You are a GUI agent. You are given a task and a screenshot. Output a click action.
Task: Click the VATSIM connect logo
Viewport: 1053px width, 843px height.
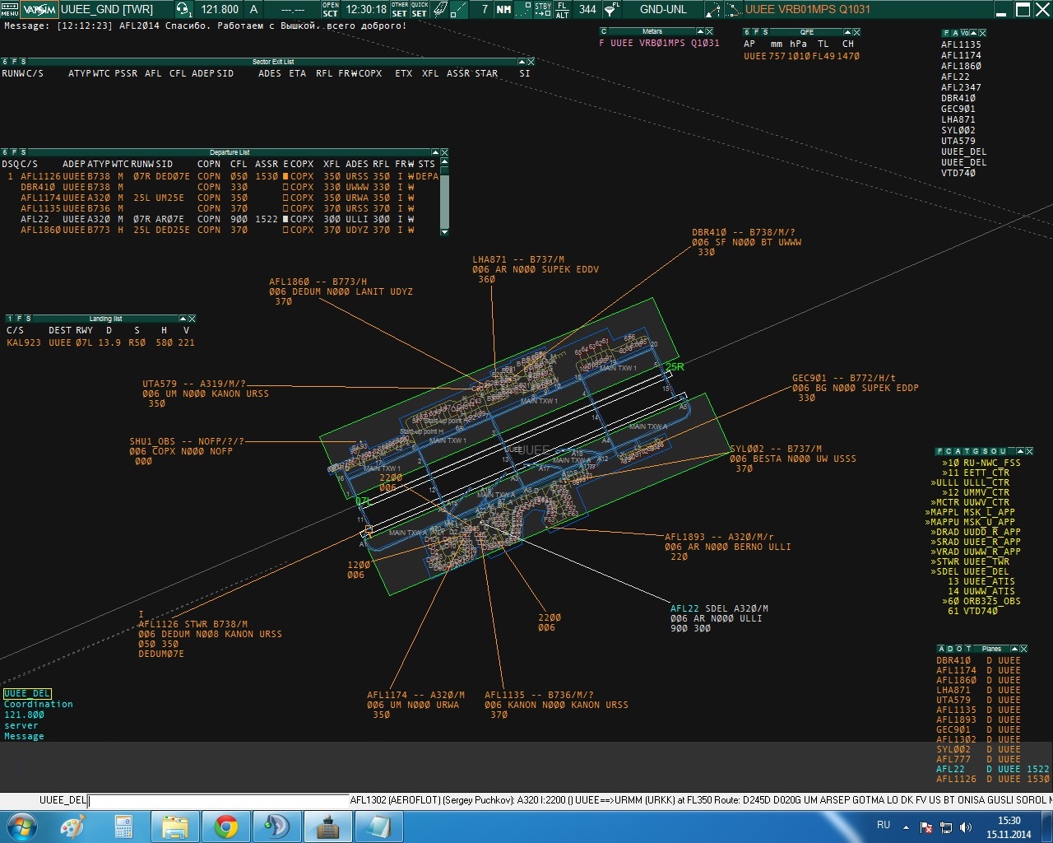point(39,10)
